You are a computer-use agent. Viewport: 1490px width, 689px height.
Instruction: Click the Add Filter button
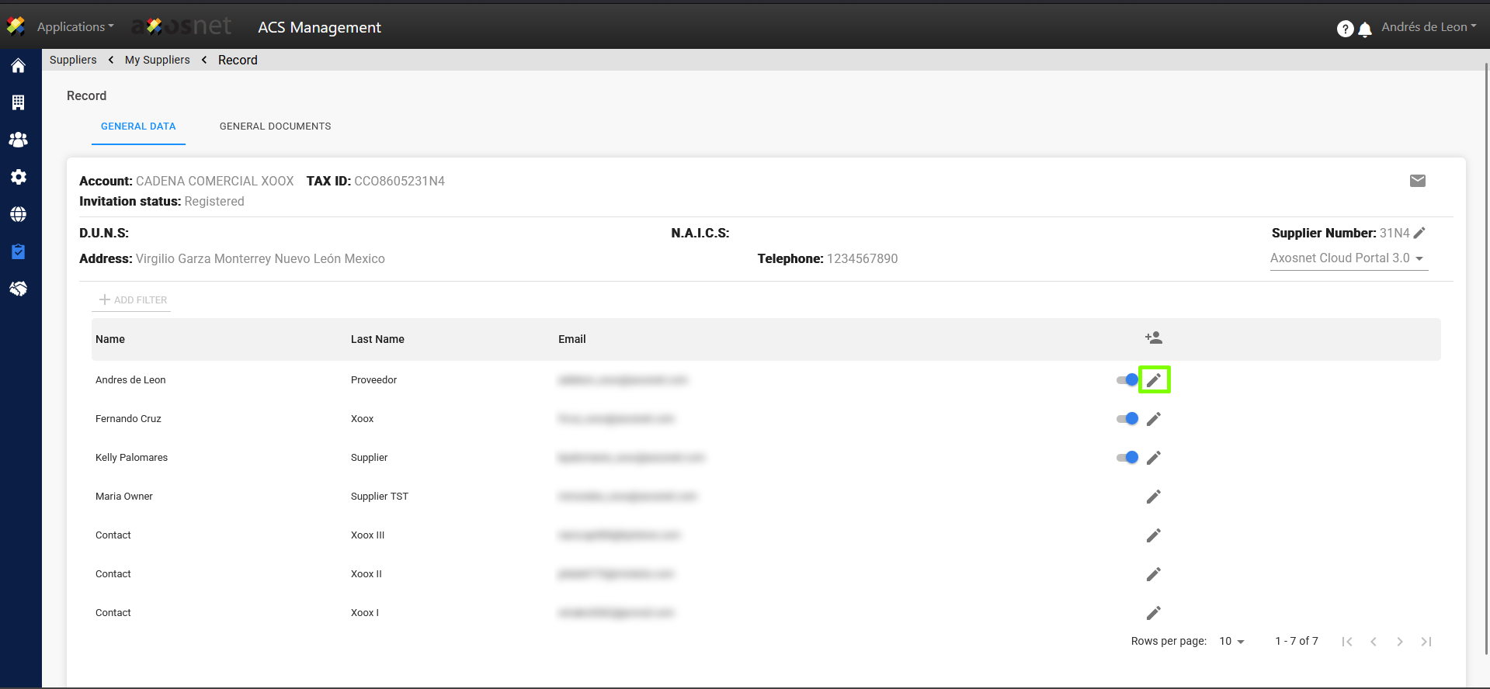click(x=133, y=300)
